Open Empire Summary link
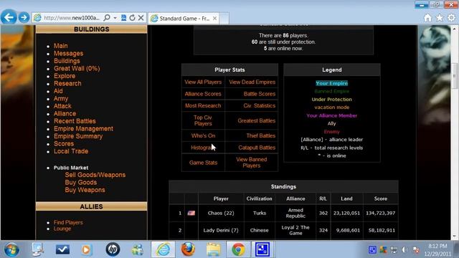459x258 pixels. (x=78, y=136)
